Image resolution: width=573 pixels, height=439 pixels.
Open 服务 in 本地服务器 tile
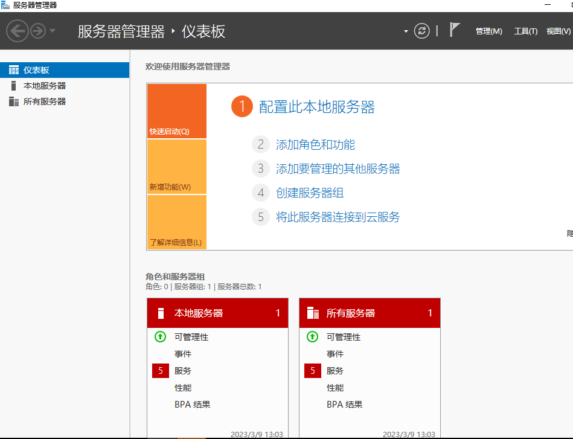pos(183,371)
